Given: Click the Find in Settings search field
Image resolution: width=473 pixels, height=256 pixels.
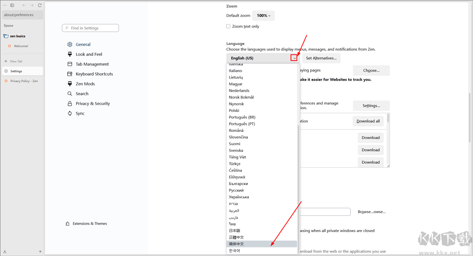Looking at the screenshot, I should click(x=90, y=28).
